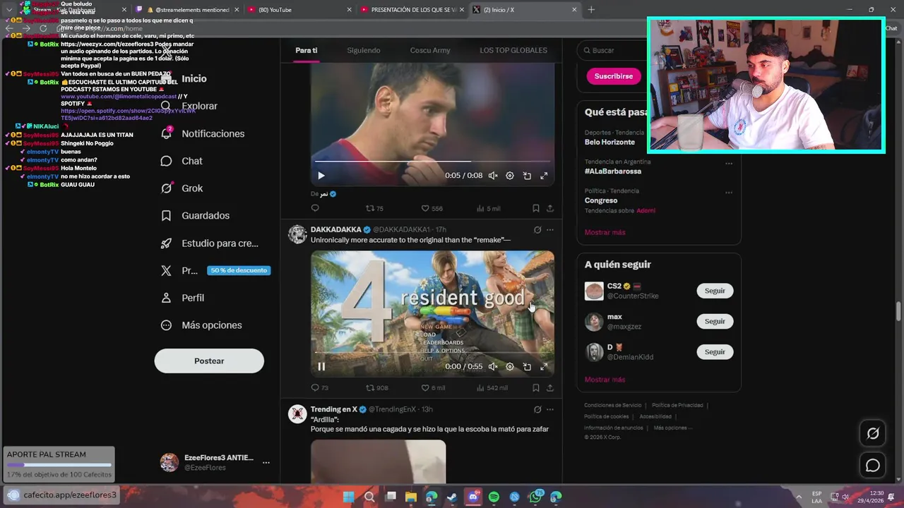Enter fullscreen on resident good video

[544, 366]
